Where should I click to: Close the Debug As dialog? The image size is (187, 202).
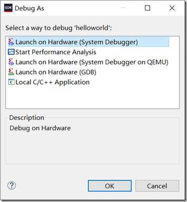click(x=172, y=8)
